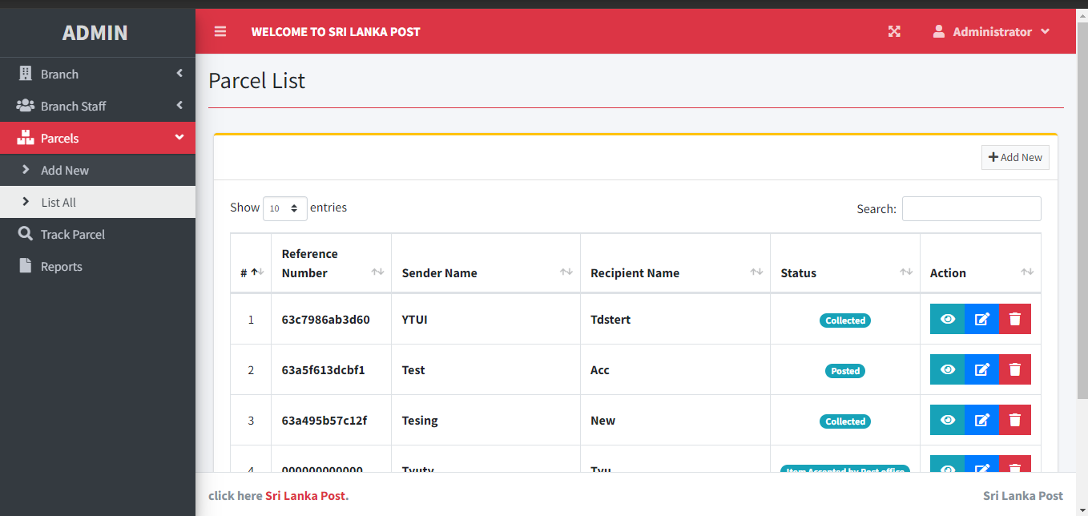This screenshot has width=1088, height=516.
Task: Delete the parcel sent by YTUI
Action: pyautogui.click(x=1015, y=319)
